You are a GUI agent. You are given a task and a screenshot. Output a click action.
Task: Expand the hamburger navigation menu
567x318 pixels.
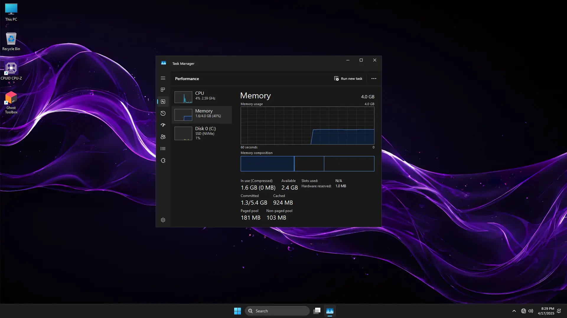(x=163, y=78)
